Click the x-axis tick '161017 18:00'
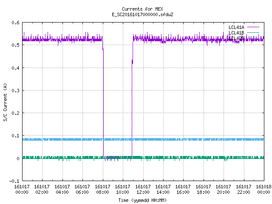This screenshot has height=204, width=272. (203, 190)
